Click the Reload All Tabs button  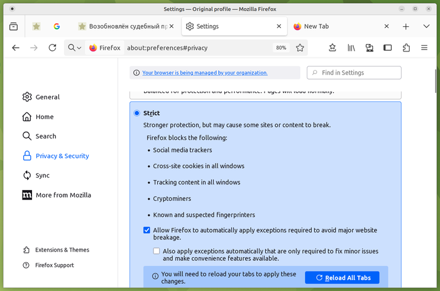tap(342, 277)
